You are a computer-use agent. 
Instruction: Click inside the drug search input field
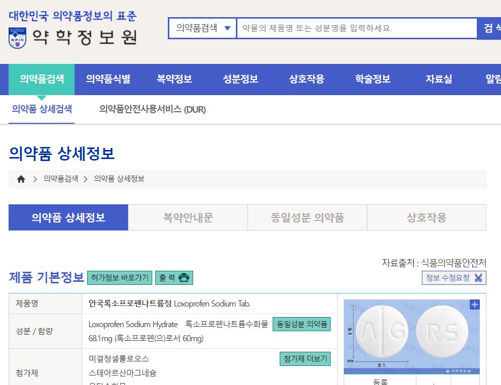(353, 28)
